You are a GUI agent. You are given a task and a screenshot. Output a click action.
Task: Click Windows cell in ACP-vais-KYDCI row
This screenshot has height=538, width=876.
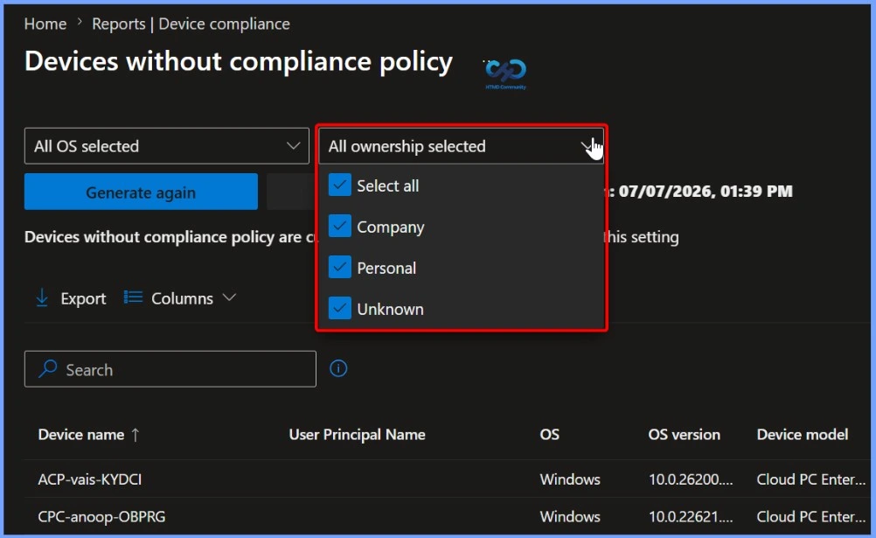click(x=570, y=479)
